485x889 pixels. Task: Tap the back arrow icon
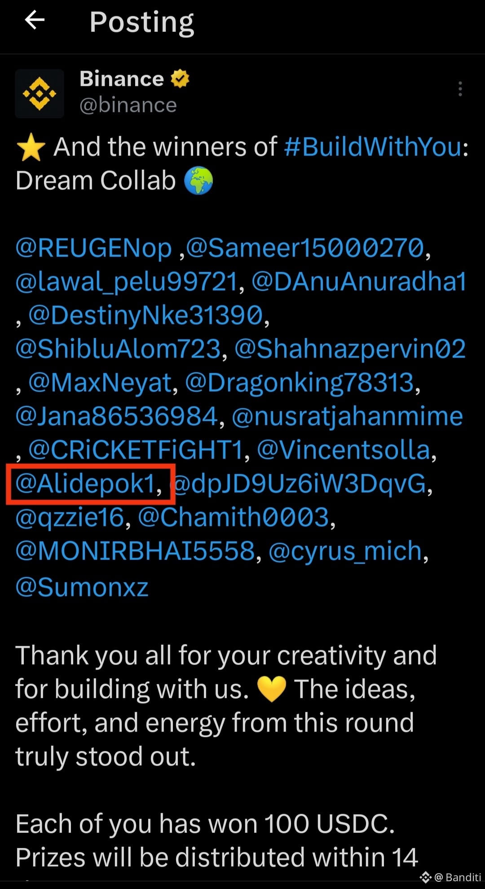[x=35, y=20]
